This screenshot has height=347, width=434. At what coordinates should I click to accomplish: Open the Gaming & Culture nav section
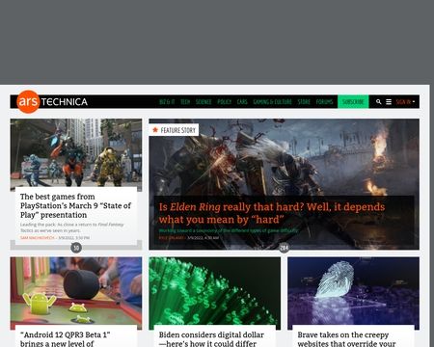click(272, 102)
